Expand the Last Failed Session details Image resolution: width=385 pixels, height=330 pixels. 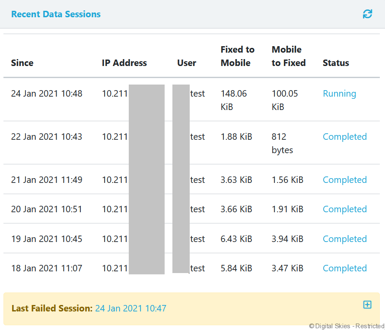click(x=367, y=305)
